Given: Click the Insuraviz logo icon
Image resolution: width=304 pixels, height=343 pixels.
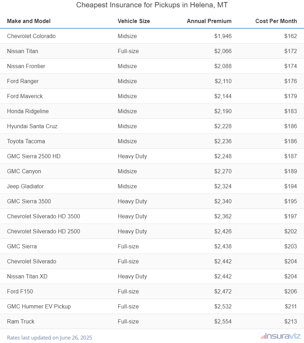Looking at the screenshot, I should tap(262, 337).
